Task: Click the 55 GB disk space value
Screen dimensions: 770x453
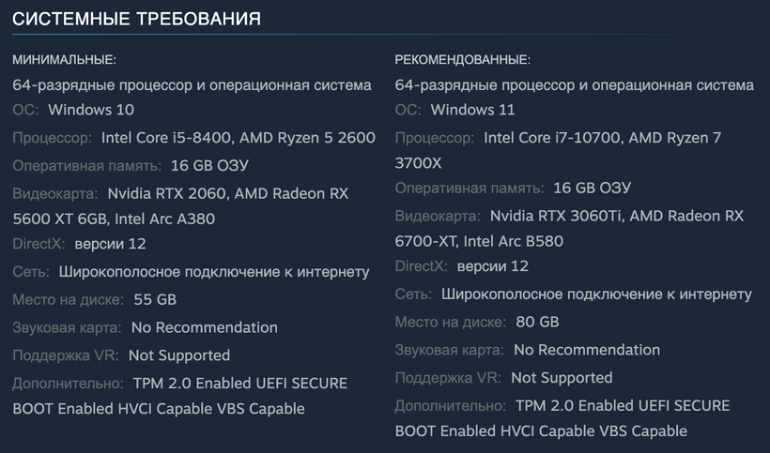Action: [154, 300]
